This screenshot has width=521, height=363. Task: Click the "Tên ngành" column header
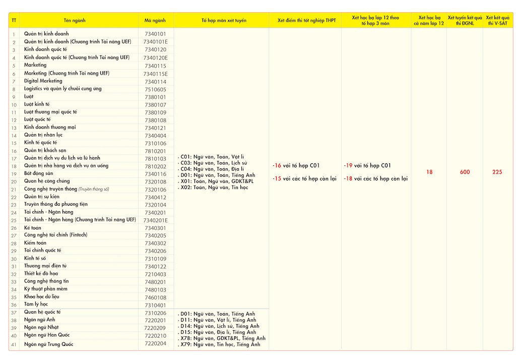[x=75, y=20]
